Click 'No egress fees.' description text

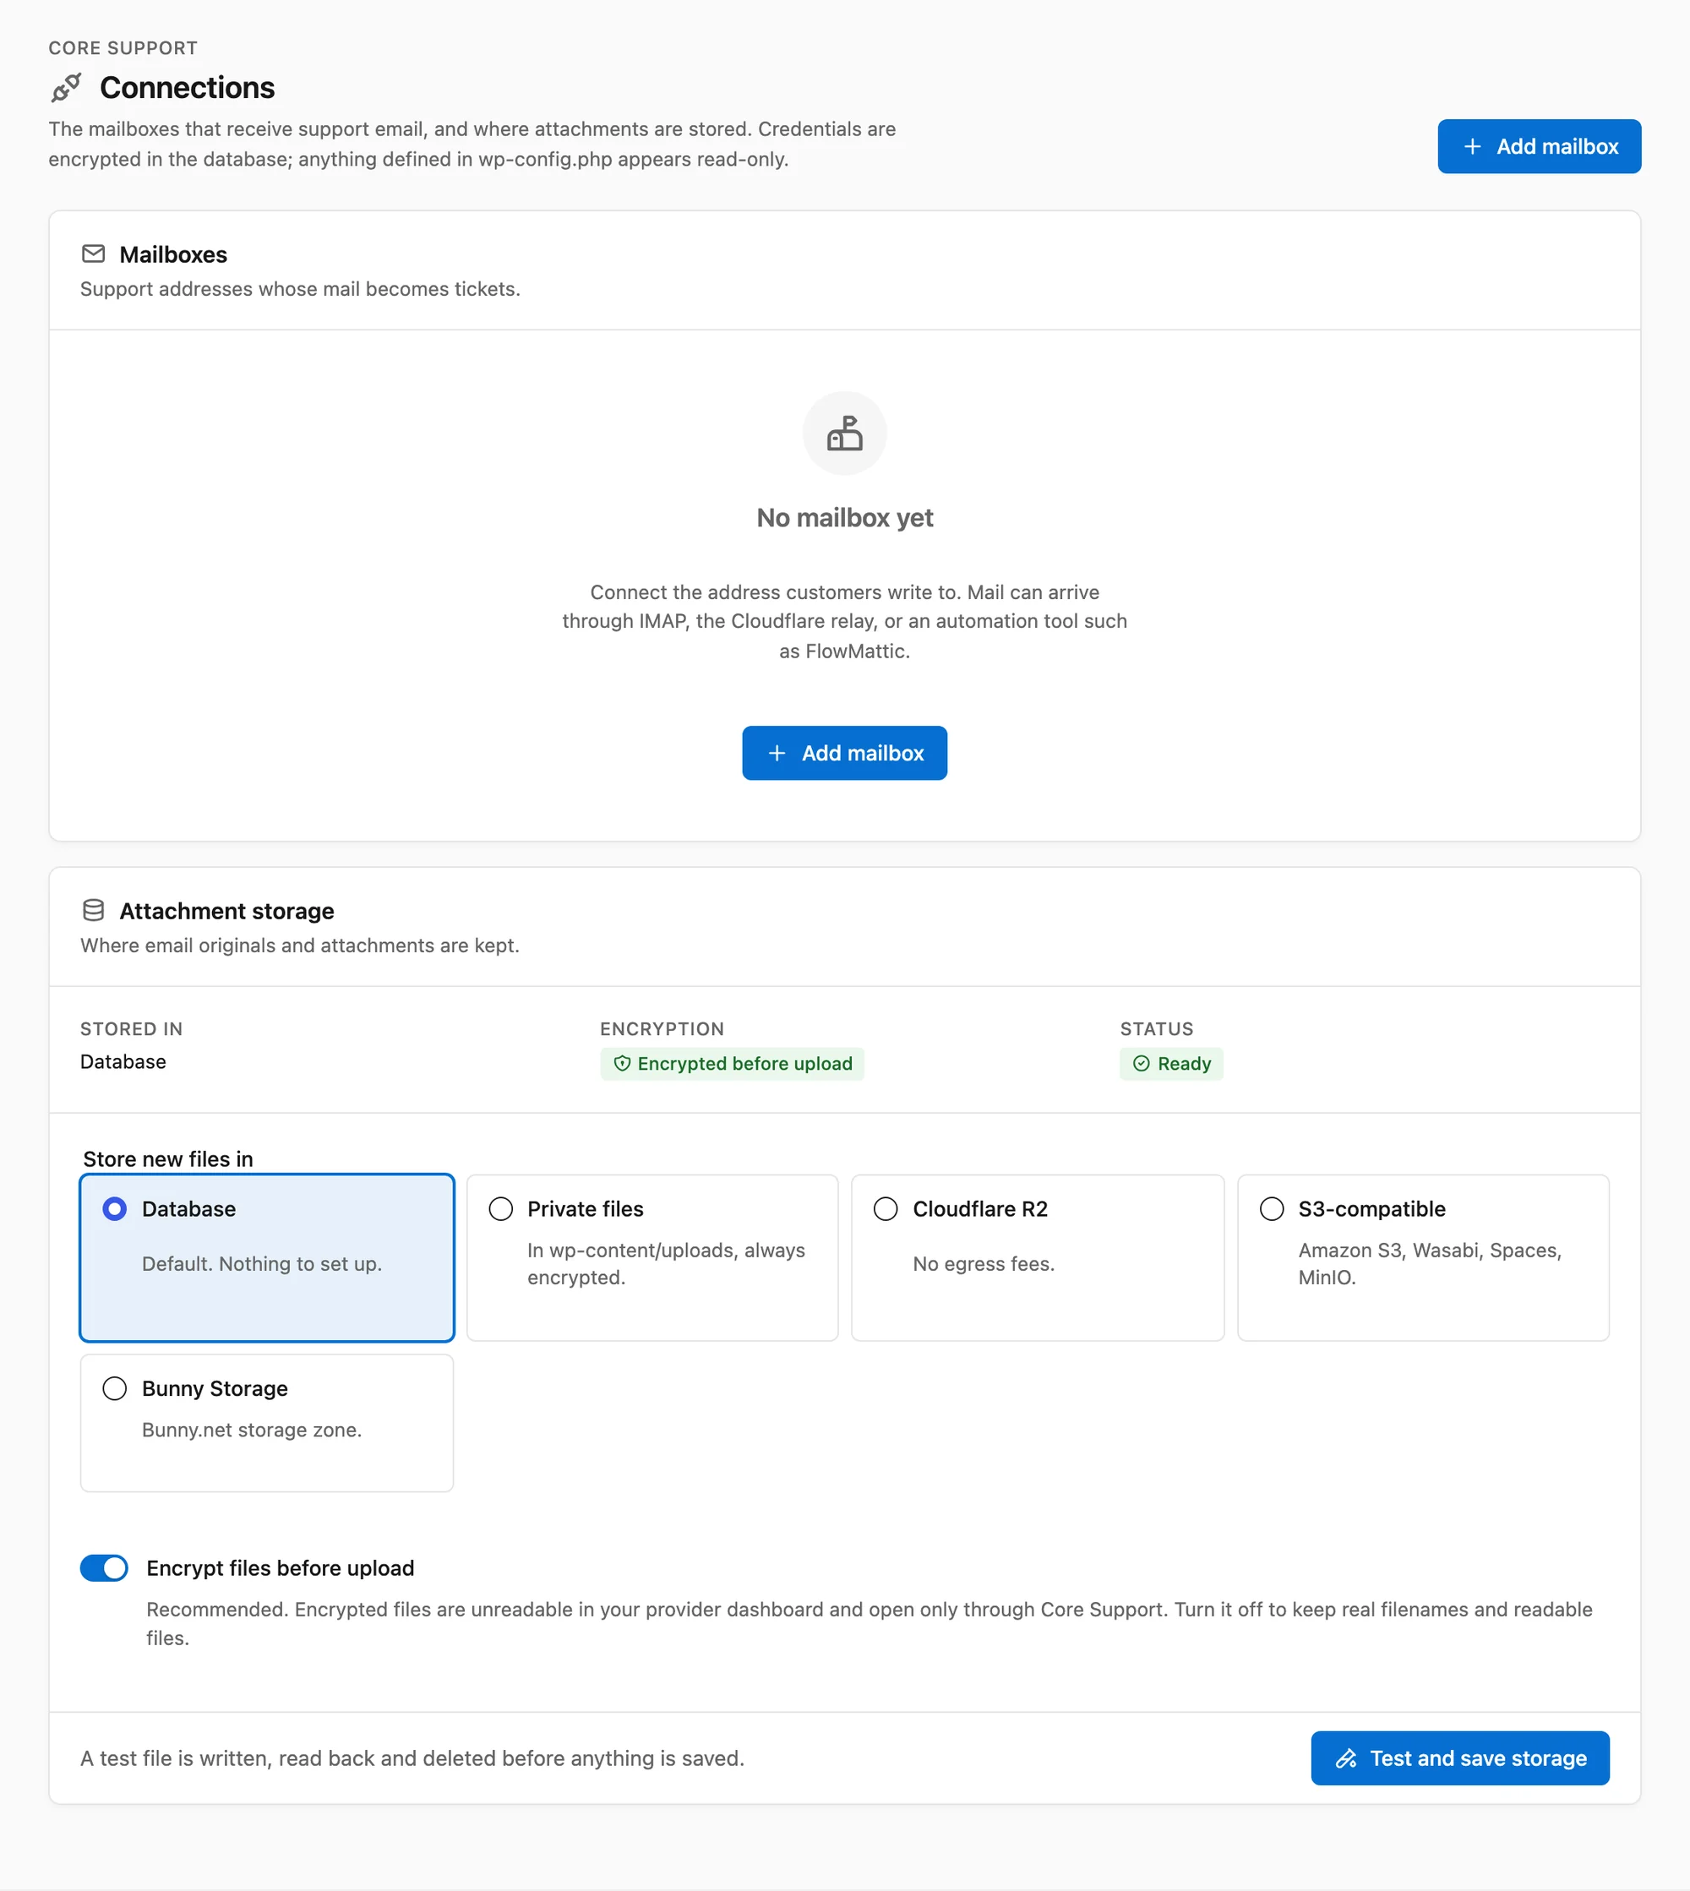(x=984, y=1262)
